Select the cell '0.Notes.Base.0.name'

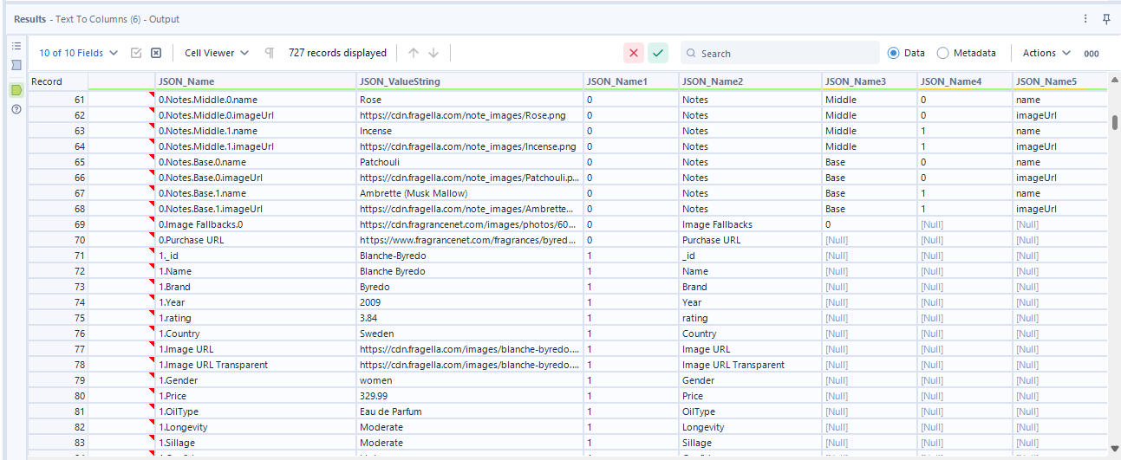pos(256,162)
